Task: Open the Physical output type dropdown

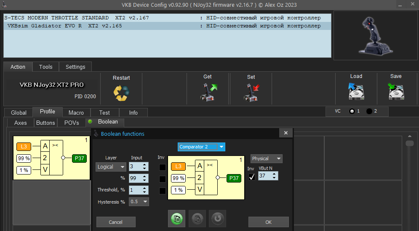Action: coord(267,158)
